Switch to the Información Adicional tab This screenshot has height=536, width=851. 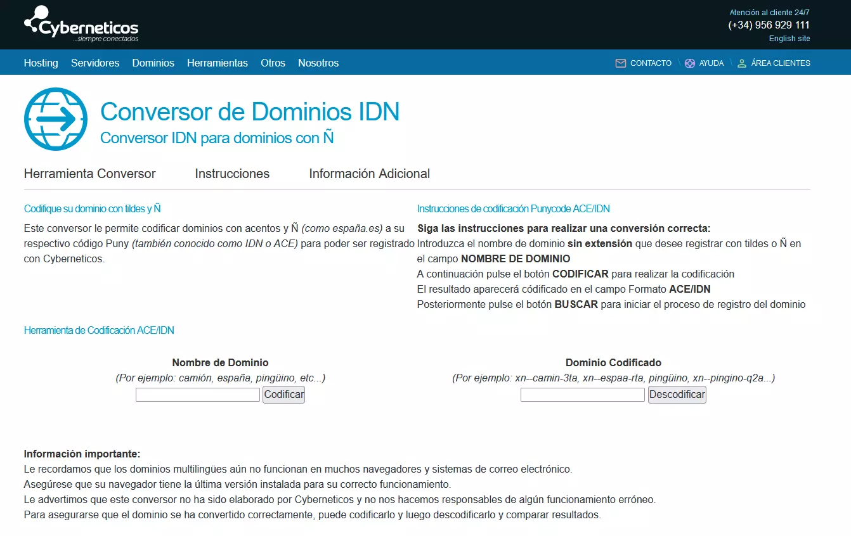pos(369,174)
